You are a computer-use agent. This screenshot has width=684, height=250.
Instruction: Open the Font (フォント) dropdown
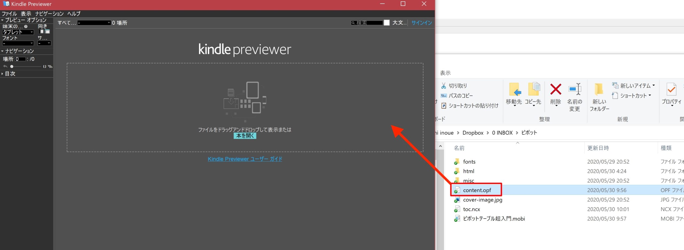(x=18, y=43)
